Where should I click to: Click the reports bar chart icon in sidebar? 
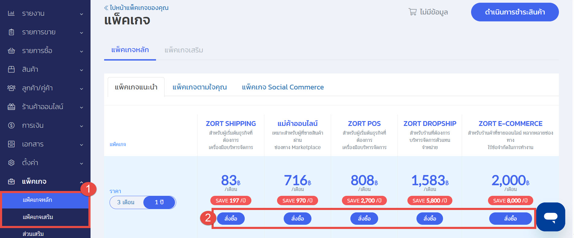tap(11, 13)
